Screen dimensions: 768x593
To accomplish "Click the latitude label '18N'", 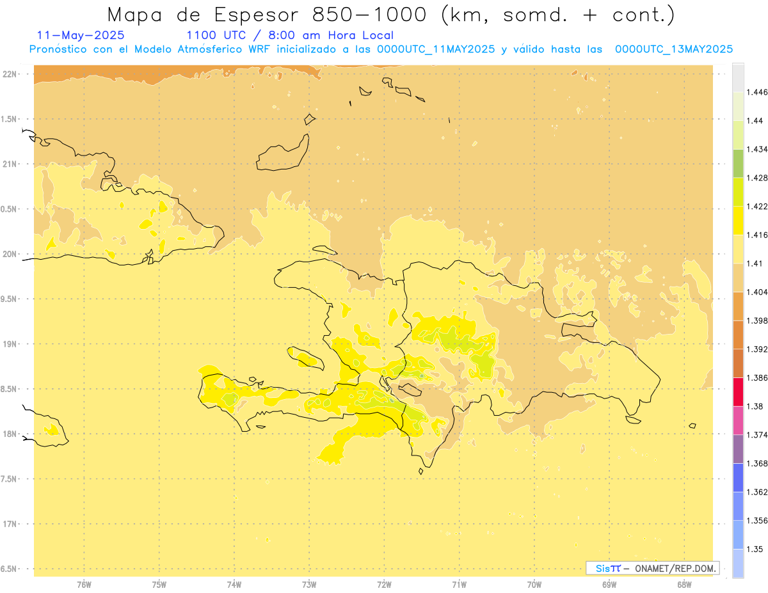I will (10, 434).
